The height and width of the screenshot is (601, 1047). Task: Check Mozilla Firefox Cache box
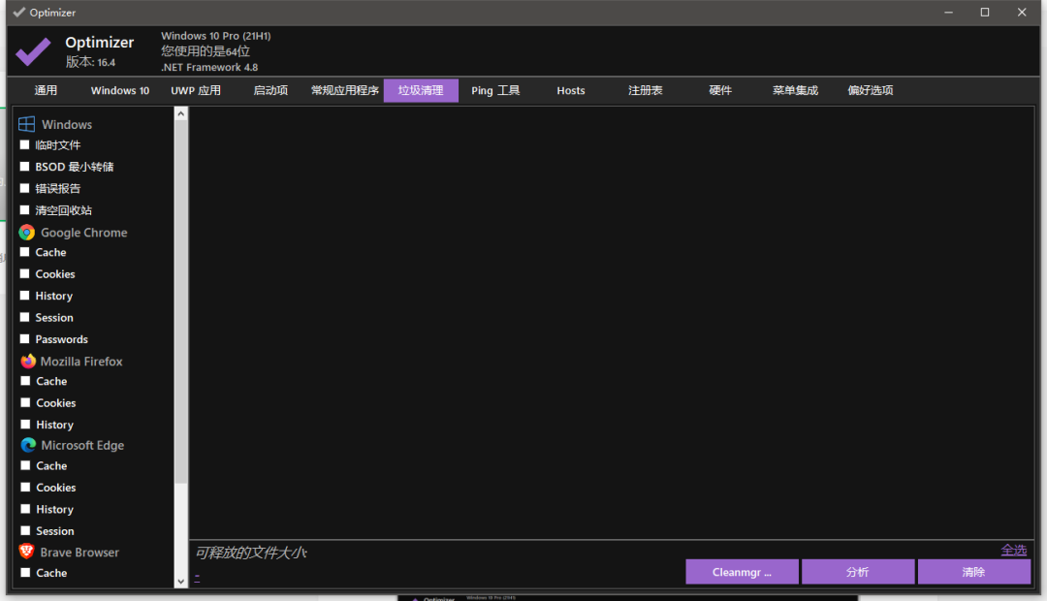[x=25, y=381]
